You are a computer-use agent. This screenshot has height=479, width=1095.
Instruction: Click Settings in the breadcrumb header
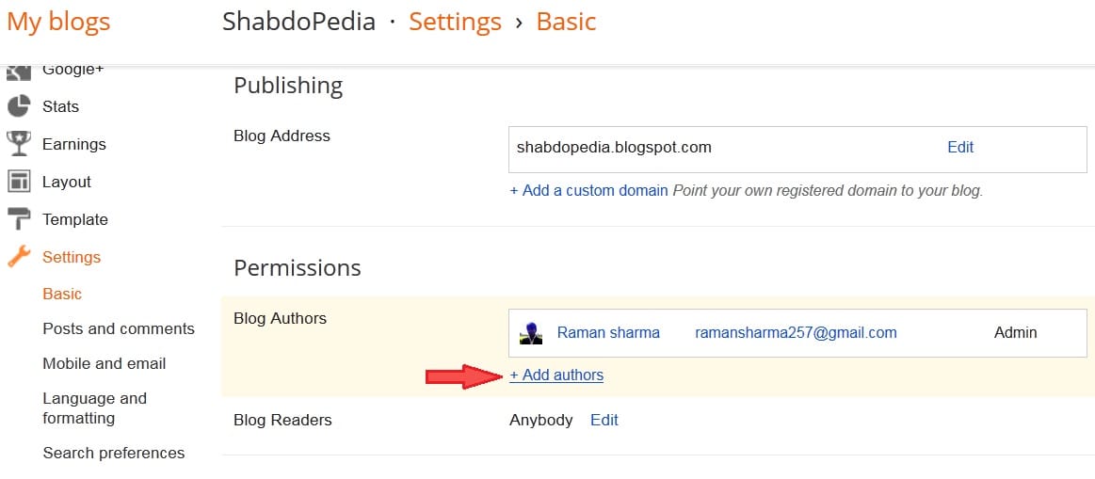(456, 22)
